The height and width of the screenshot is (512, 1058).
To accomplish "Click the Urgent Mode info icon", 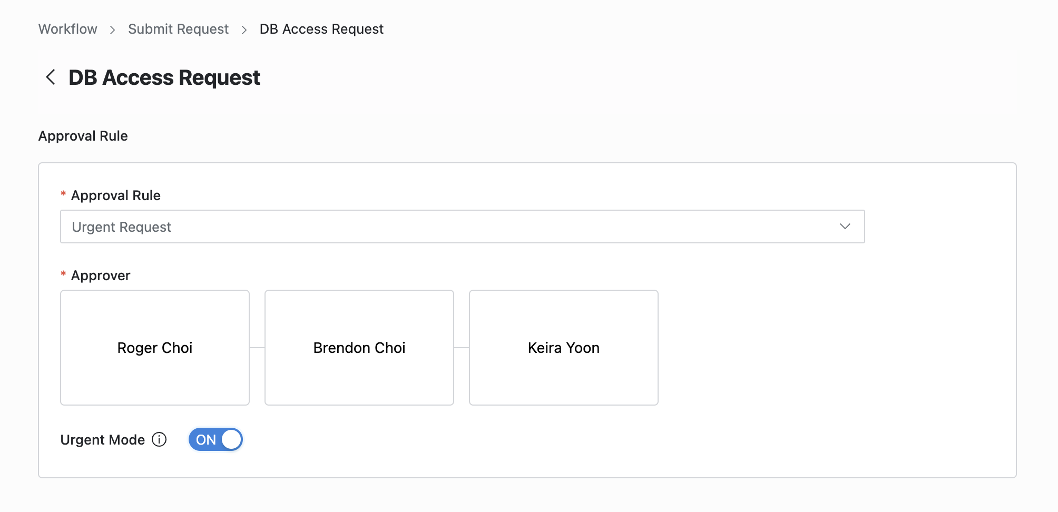I will pos(159,439).
